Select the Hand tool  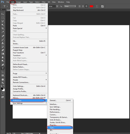(3, 79)
